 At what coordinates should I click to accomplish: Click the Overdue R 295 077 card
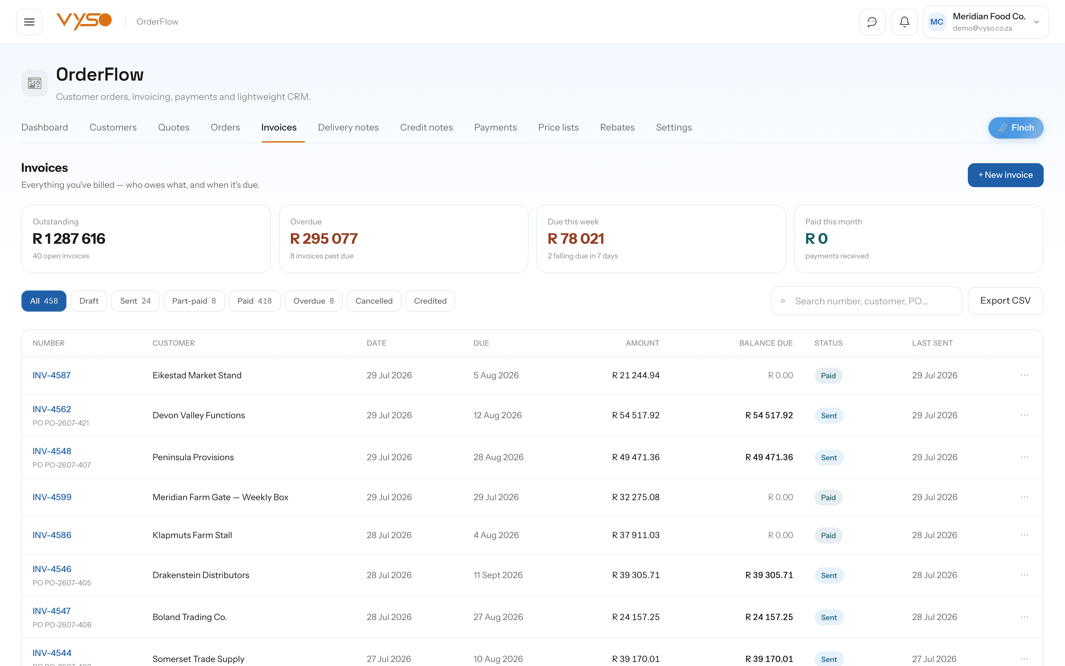pos(403,239)
